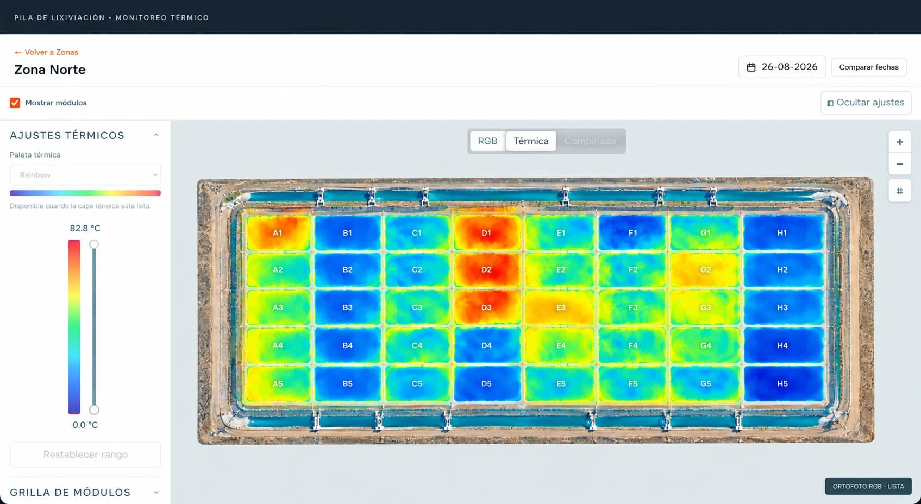Click the Ortofoto RGB - Lista status badge
Screen dimensions: 921x504
pyautogui.click(x=868, y=486)
